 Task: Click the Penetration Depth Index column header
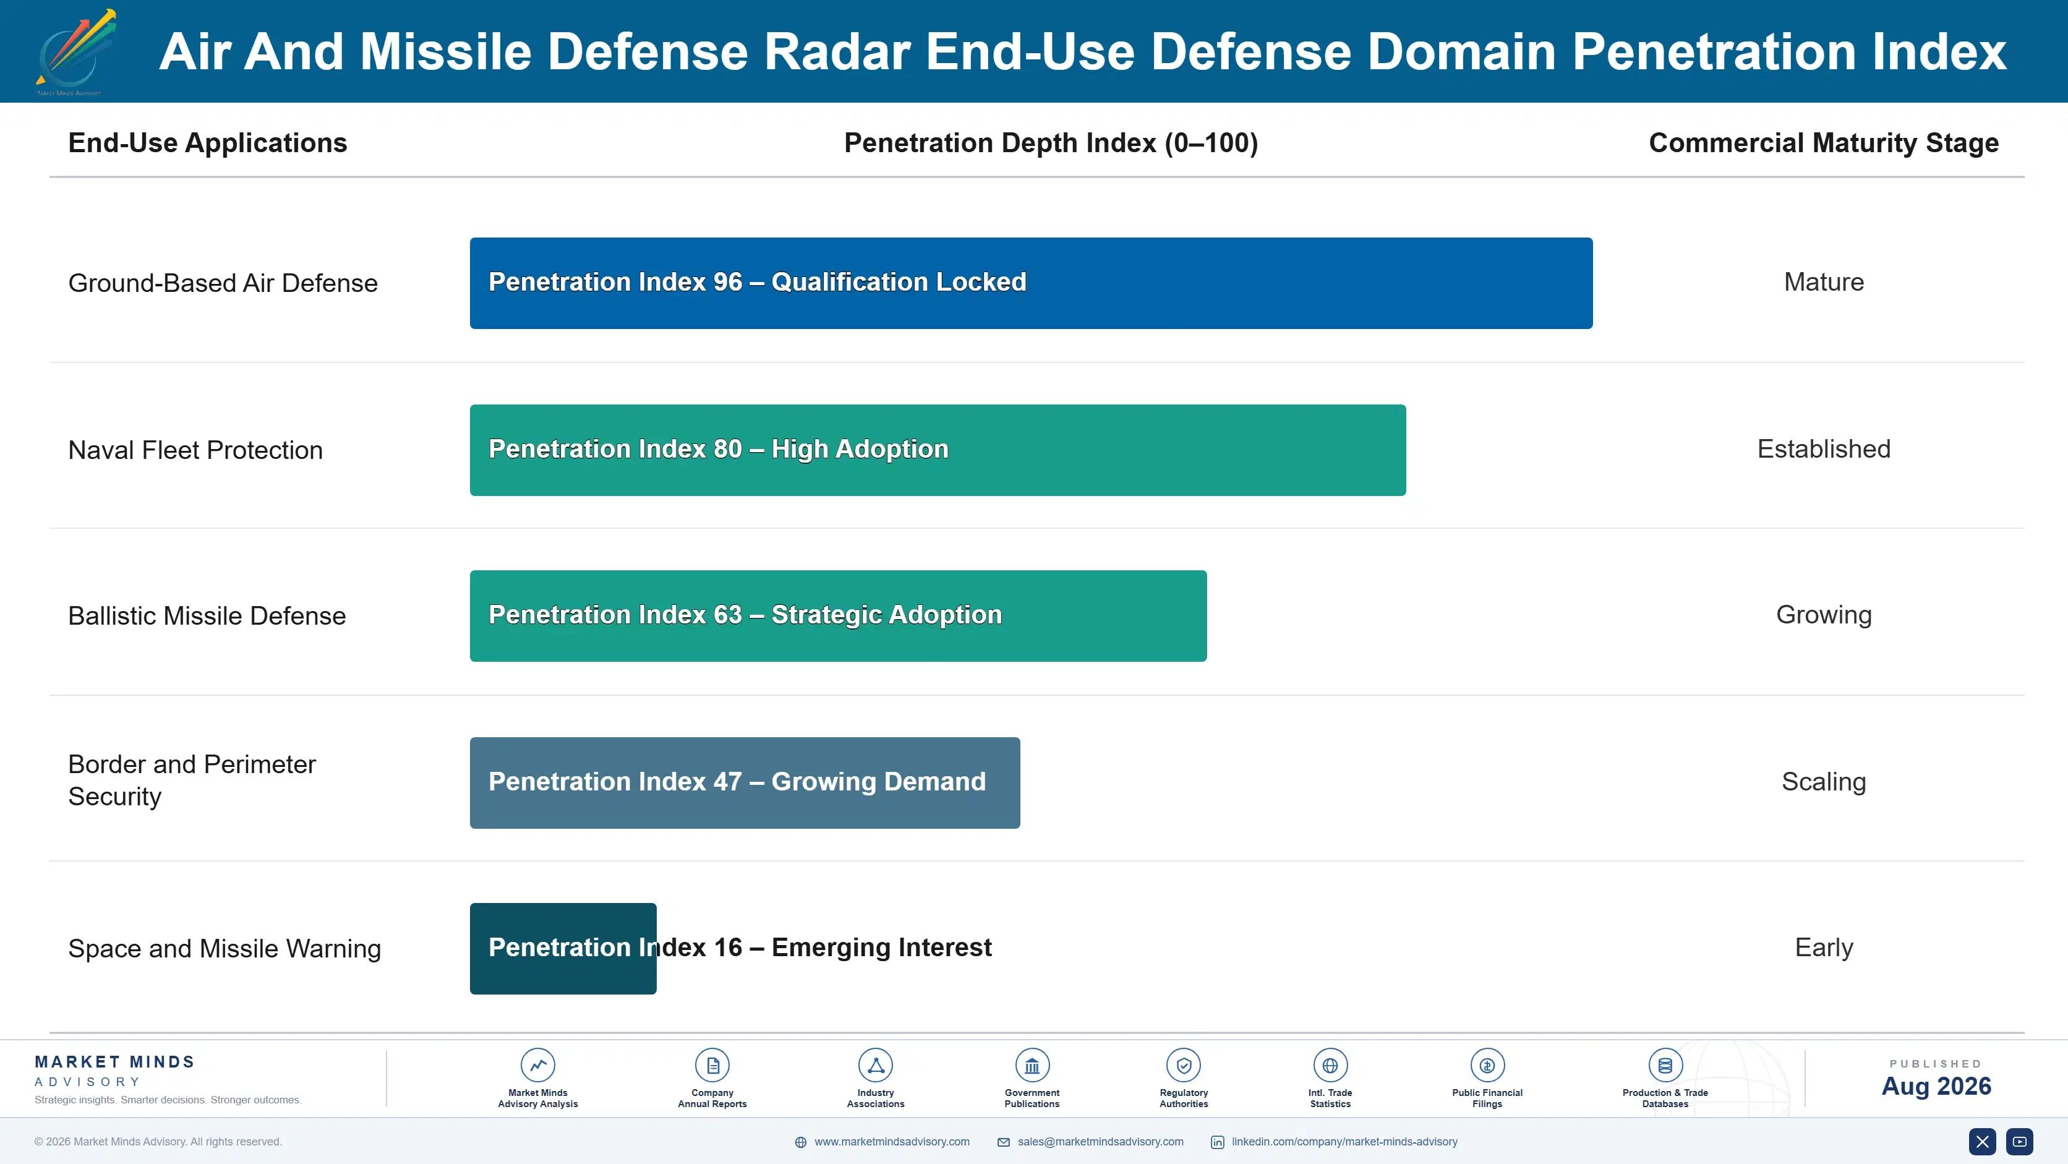pos(1051,143)
